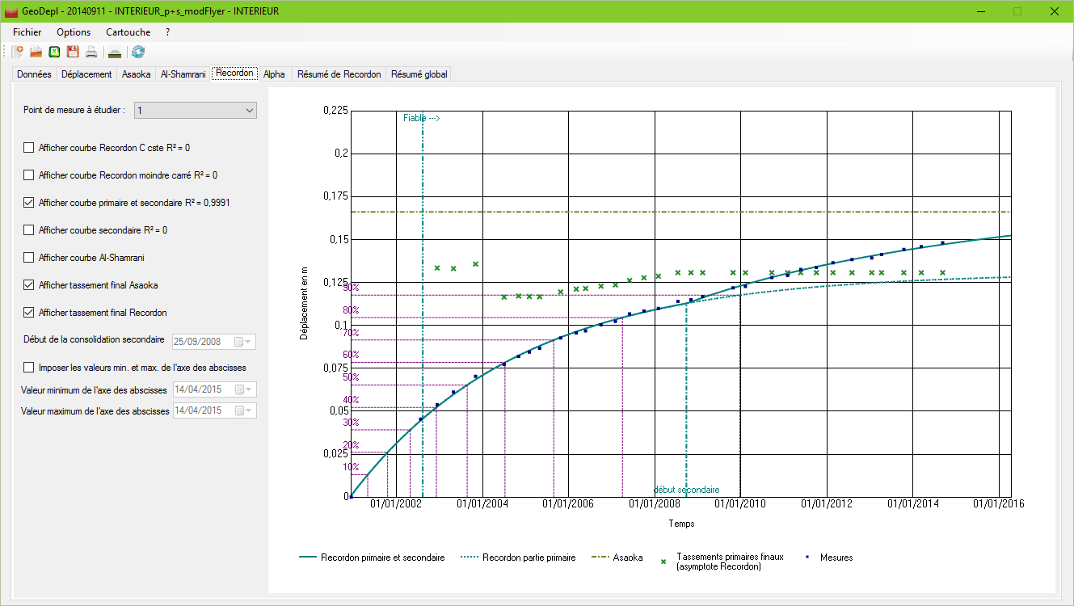Click the printer icon in toolbar

91,52
